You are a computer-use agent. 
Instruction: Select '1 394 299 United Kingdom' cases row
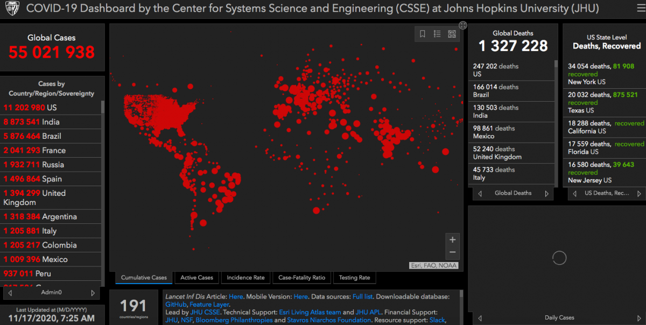click(x=51, y=197)
